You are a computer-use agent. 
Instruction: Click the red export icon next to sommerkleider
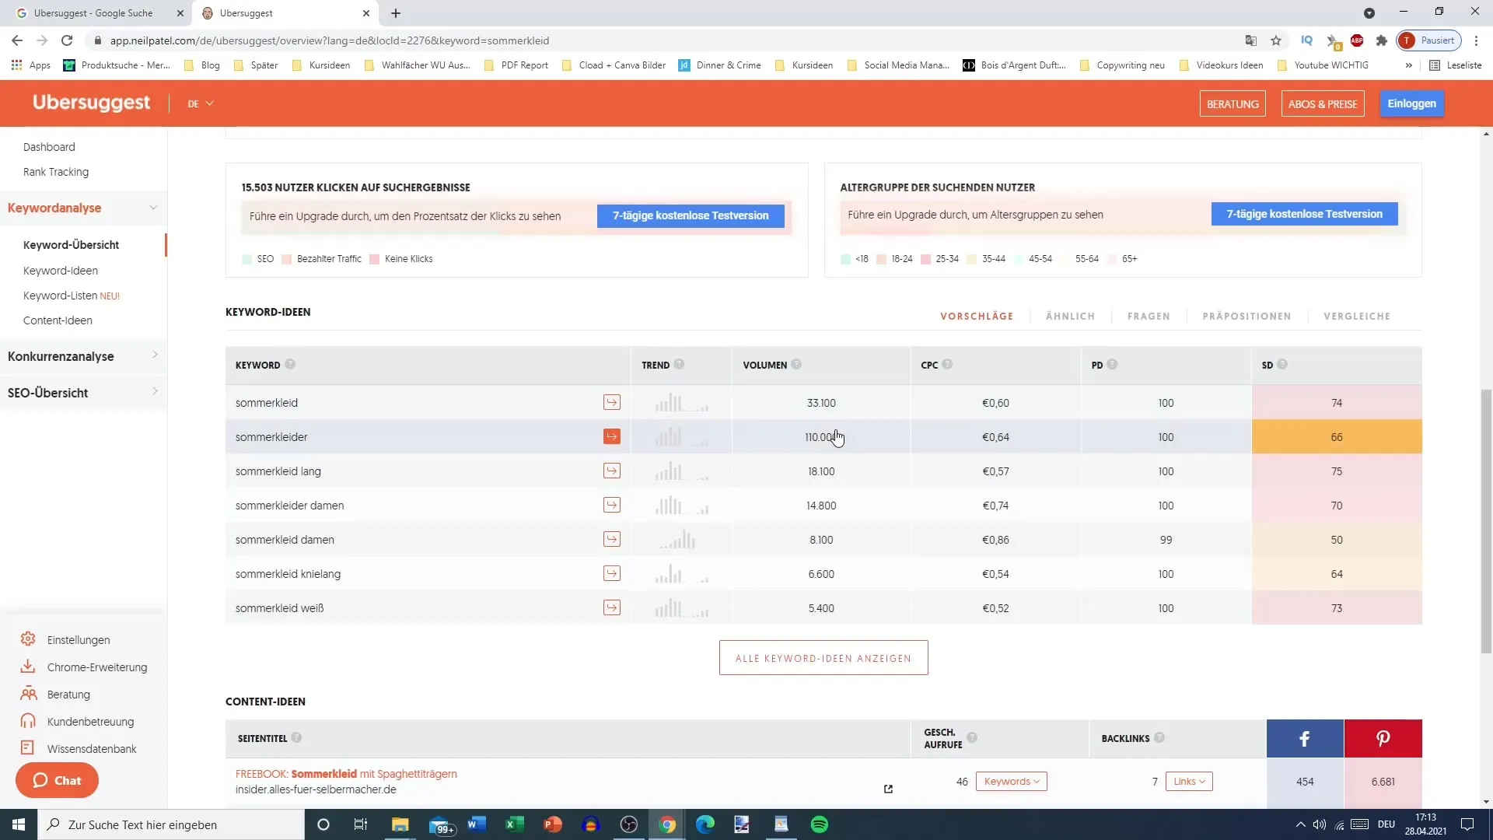click(612, 436)
